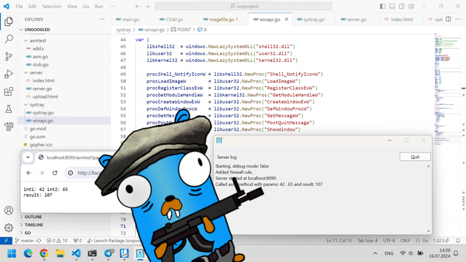The image size is (466, 262).
Task: Open the View menu
Action: (x=72, y=6)
